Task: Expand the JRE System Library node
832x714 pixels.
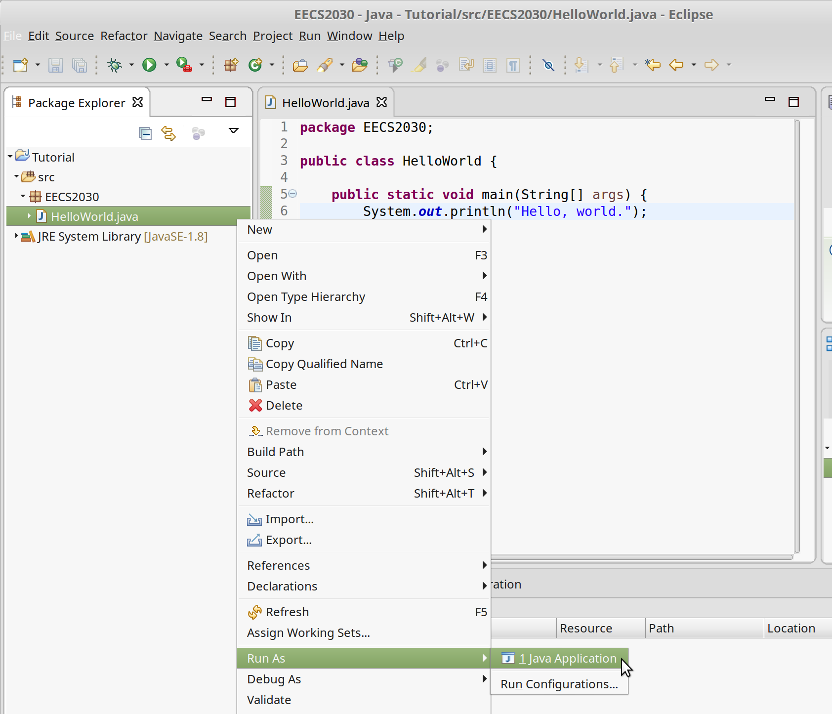Action: pyautogui.click(x=16, y=236)
